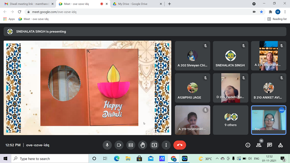Open the 9 others participants tile

(x=231, y=120)
